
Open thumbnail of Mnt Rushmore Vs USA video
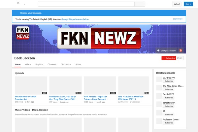click(31, 85)
